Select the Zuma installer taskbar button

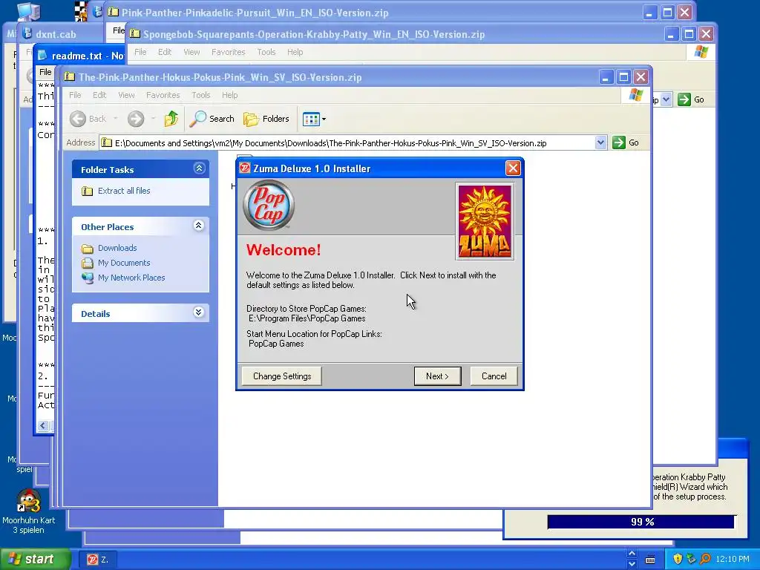pos(99,560)
